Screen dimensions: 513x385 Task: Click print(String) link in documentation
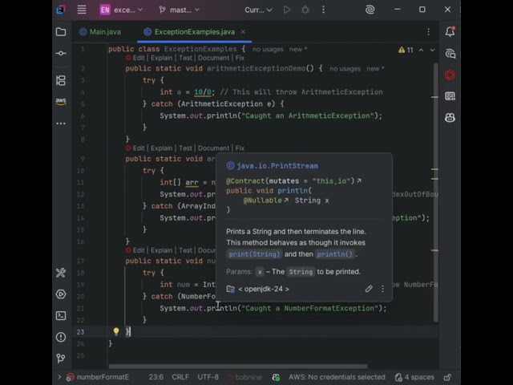pyautogui.click(x=254, y=254)
